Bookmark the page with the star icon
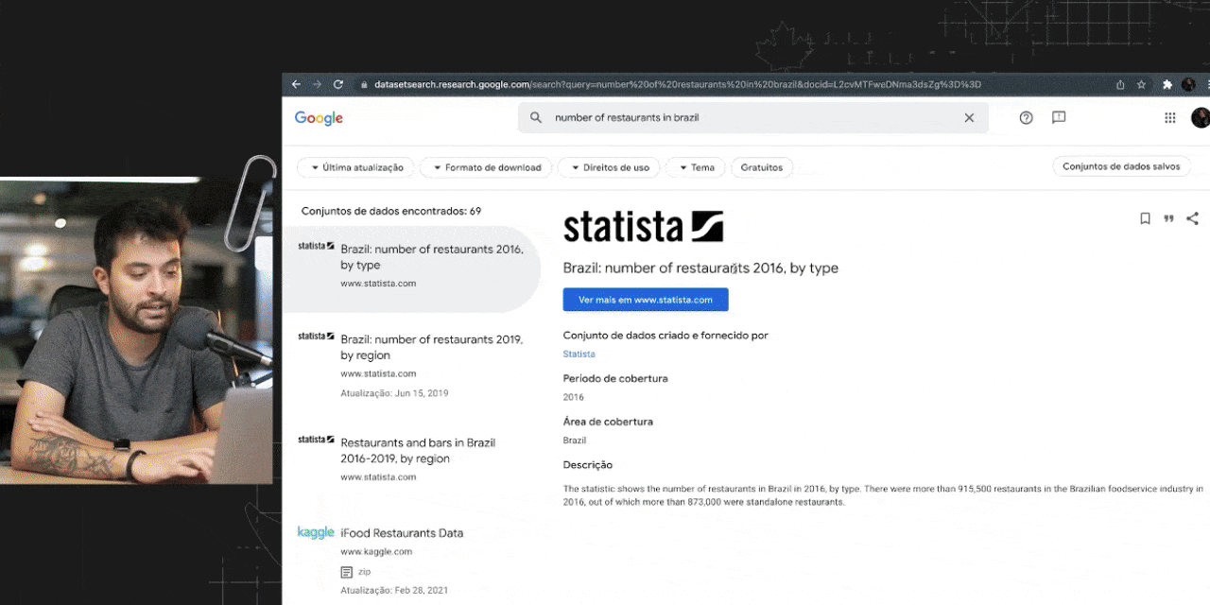This screenshot has height=605, width=1210. point(1141,84)
